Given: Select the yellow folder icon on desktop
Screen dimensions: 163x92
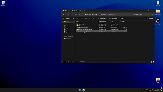Looking at the screenshot, I should point(158,12).
